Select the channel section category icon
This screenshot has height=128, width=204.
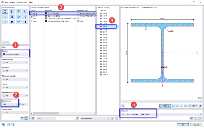pyautogui.click(x=12, y=12)
